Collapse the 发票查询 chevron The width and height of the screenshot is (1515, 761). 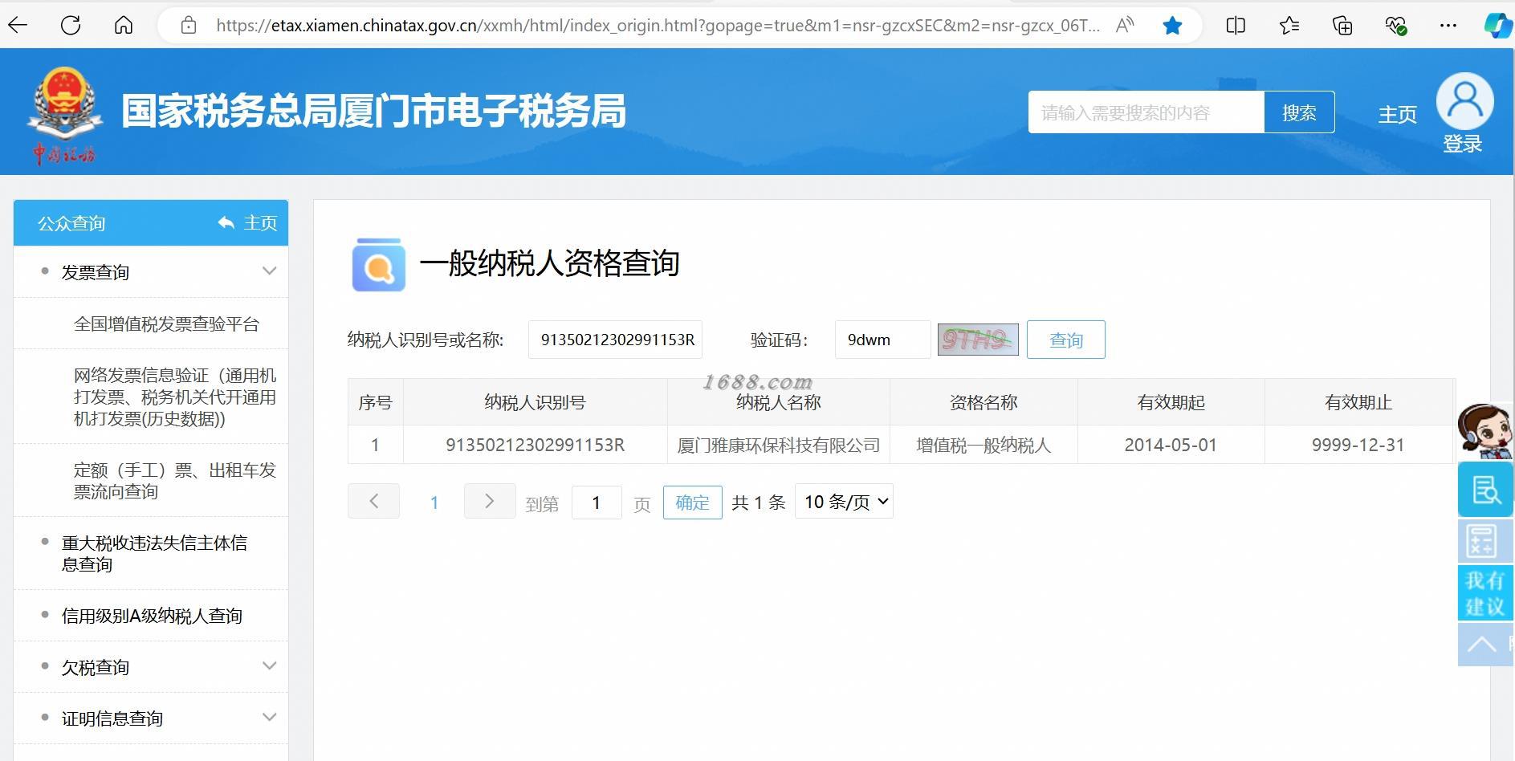[x=269, y=271]
